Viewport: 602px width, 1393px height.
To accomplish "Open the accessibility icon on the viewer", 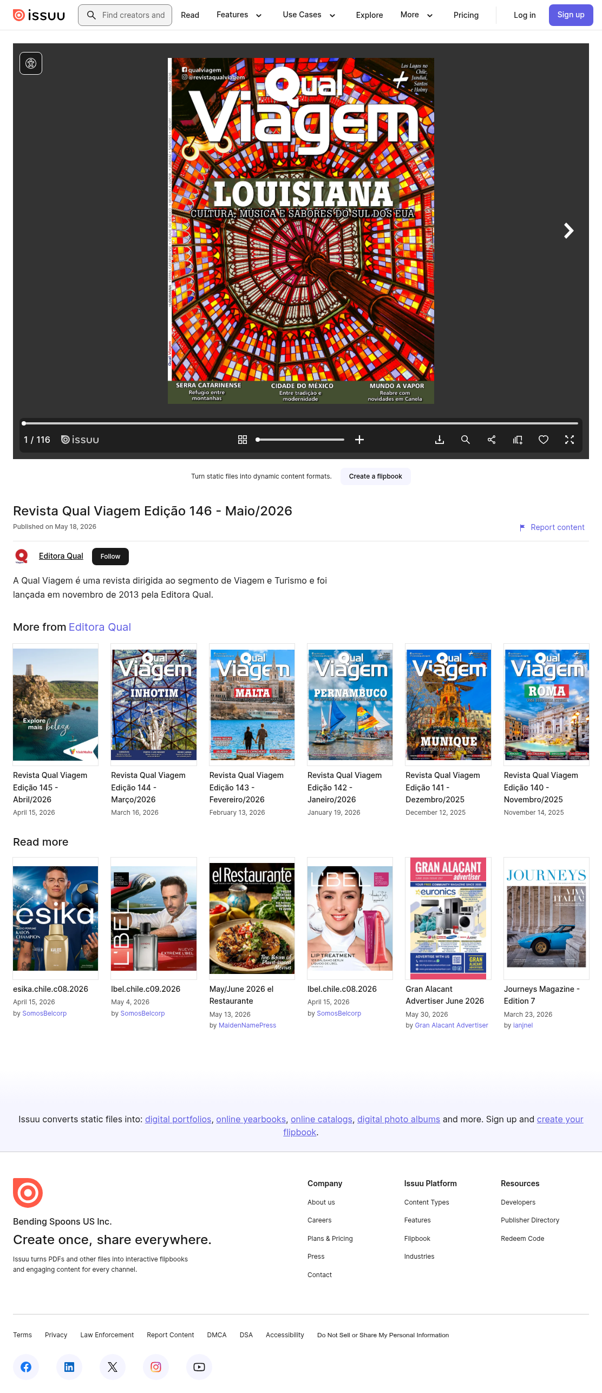I will coord(31,63).
